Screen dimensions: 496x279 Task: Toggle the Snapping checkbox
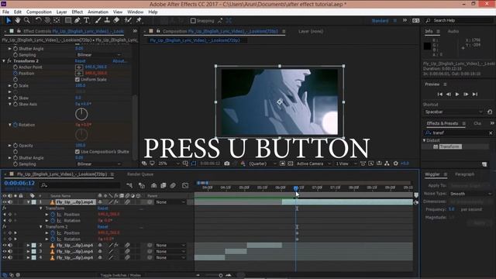click(193, 21)
